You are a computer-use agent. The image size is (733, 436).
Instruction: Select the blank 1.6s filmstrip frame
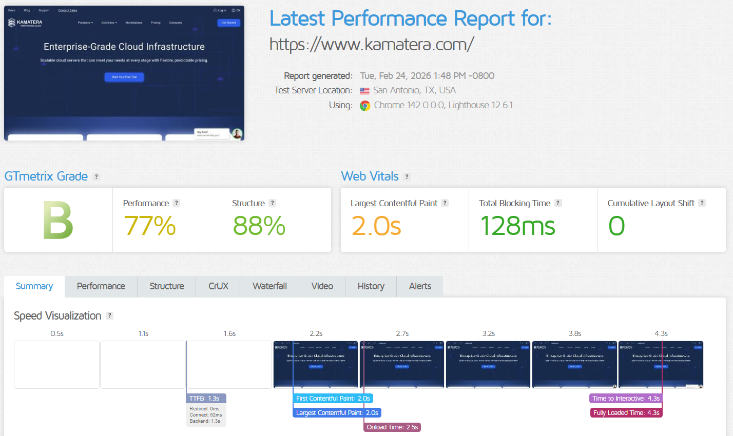(229, 365)
